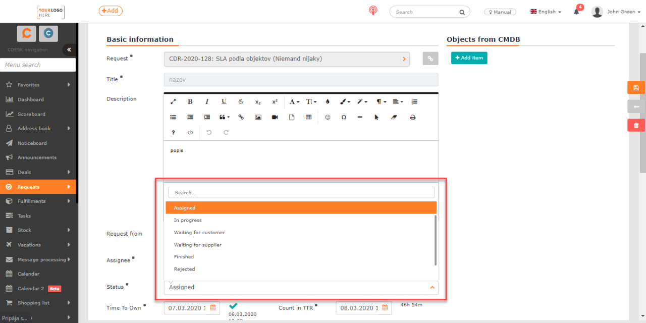Apply strikethrough formatting
This screenshot has height=323, width=646.
(241, 101)
